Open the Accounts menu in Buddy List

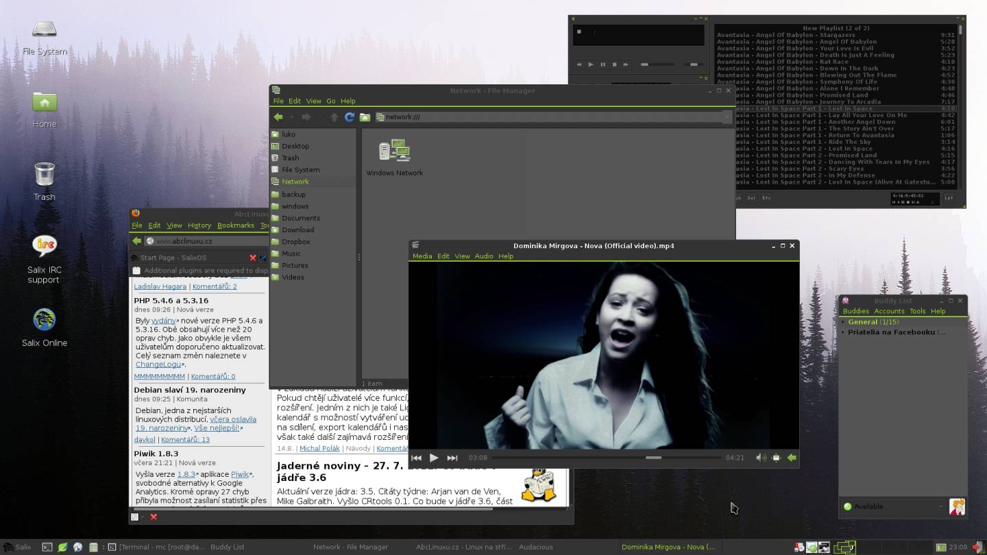click(889, 311)
